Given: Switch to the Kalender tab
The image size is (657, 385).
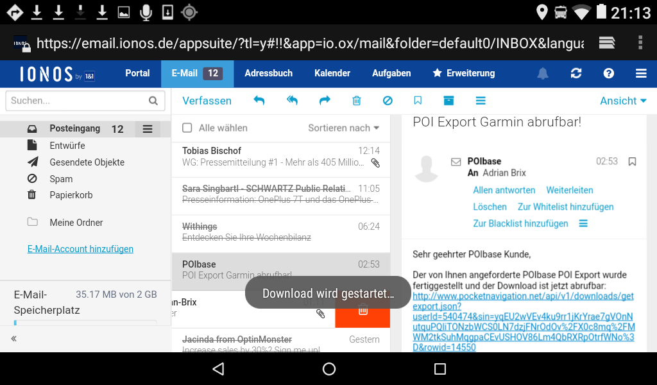Looking at the screenshot, I should [x=332, y=73].
